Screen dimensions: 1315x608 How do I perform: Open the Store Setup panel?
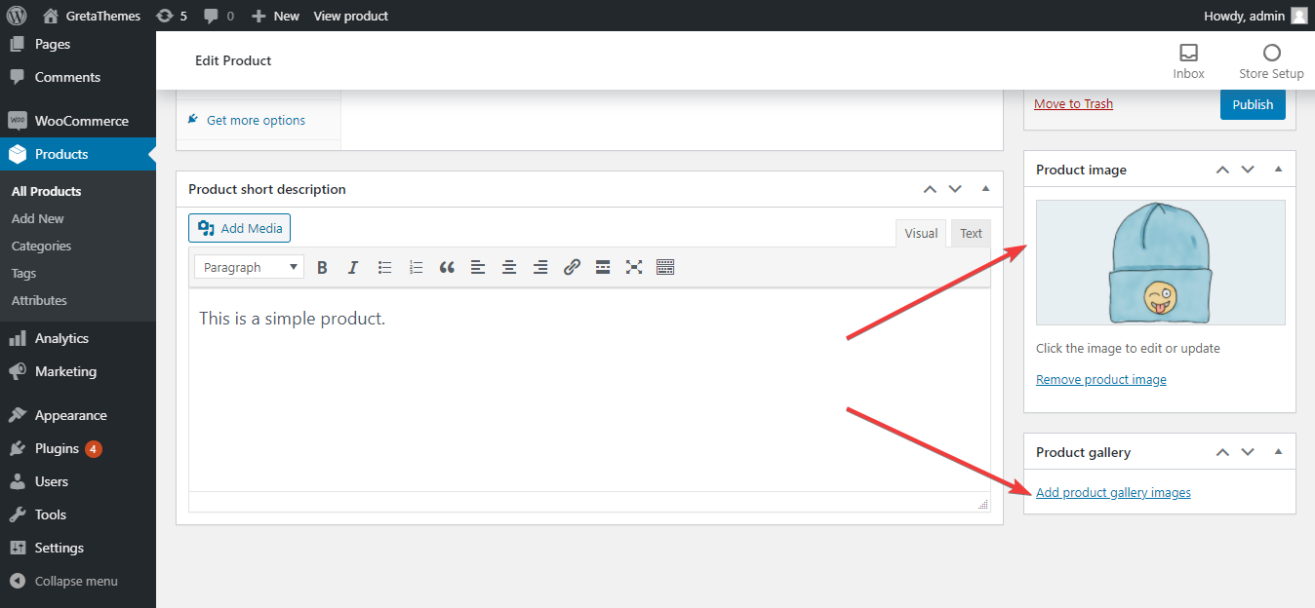1271,60
